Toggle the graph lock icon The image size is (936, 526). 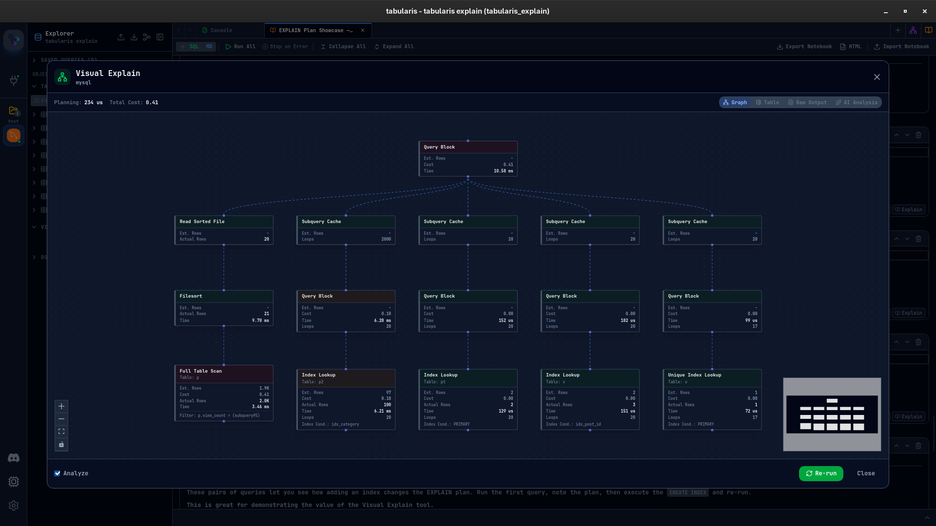pos(61,445)
